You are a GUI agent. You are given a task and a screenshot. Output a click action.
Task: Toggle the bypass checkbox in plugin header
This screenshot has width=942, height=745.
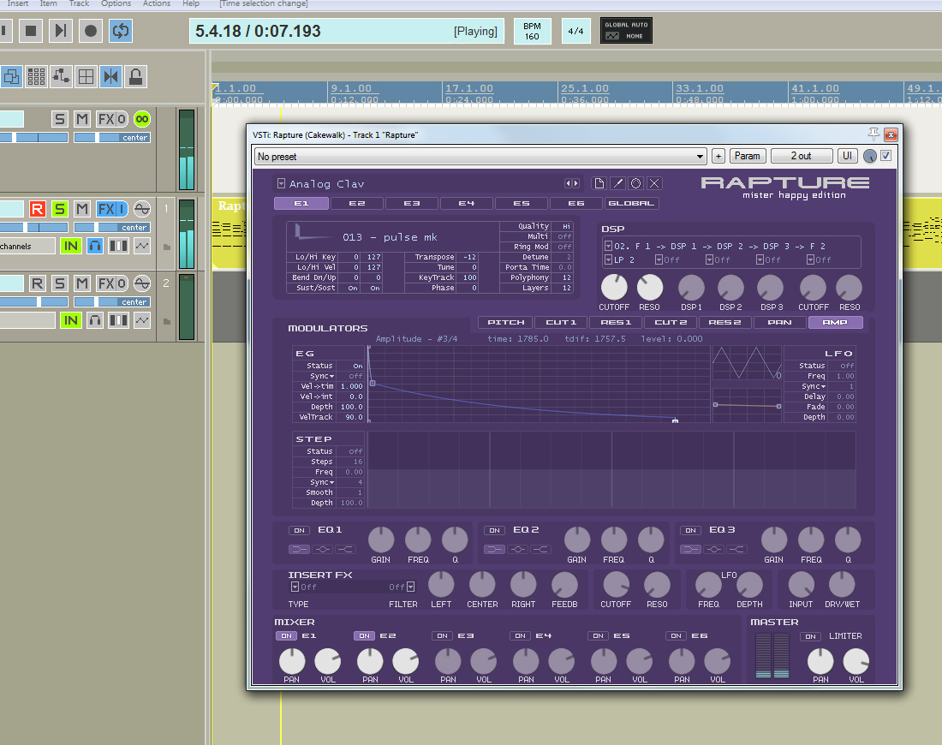885,156
